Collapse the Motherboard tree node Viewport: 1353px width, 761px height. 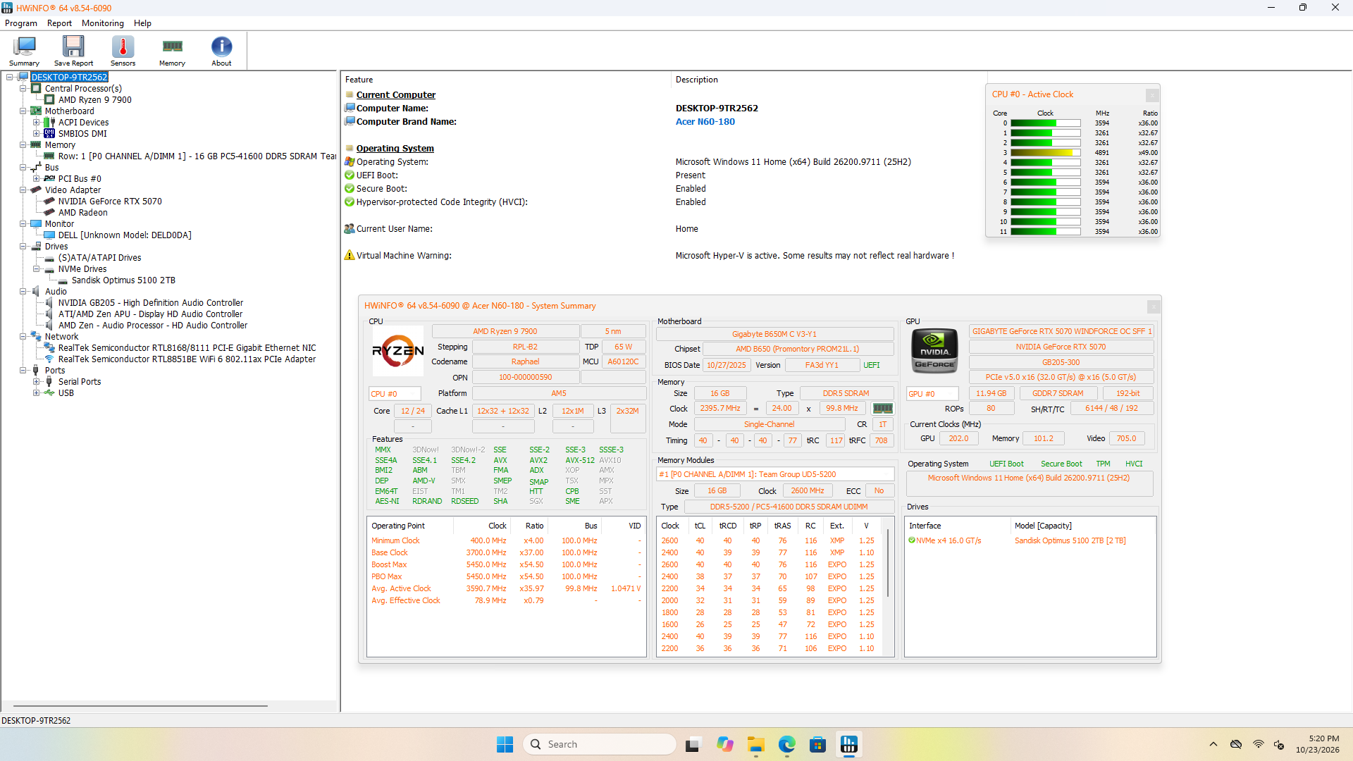coord(23,111)
